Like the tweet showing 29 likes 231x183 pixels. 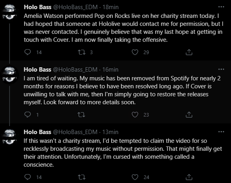tap(135, 52)
